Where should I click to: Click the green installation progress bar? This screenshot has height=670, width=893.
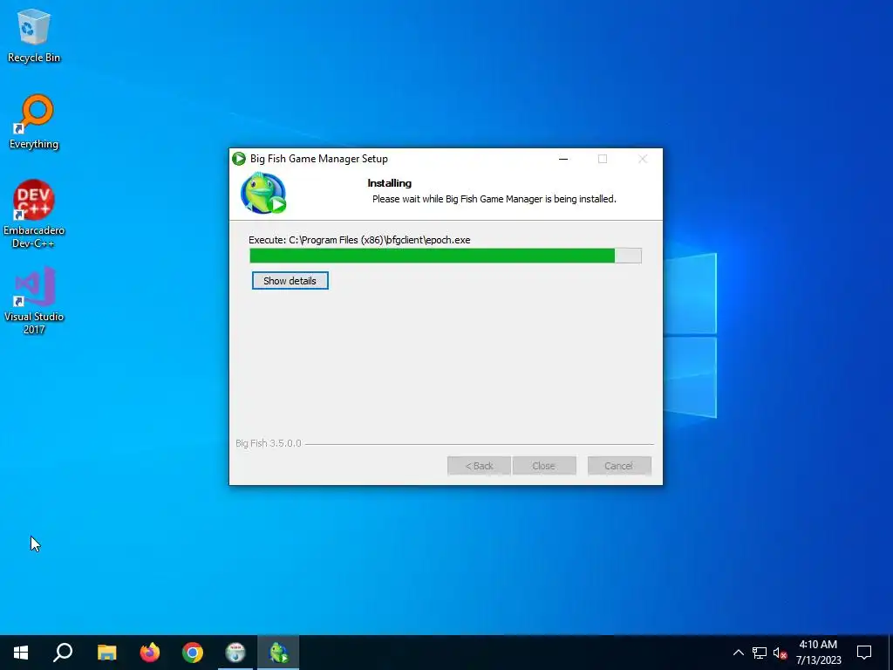pyautogui.click(x=446, y=256)
